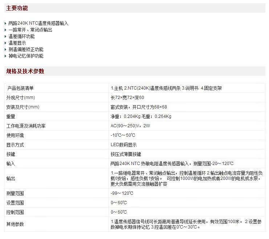Click the arrow bullet beside 一路常开、常闭点输出
The height and width of the screenshot is (239, 269).
coord(5,30)
